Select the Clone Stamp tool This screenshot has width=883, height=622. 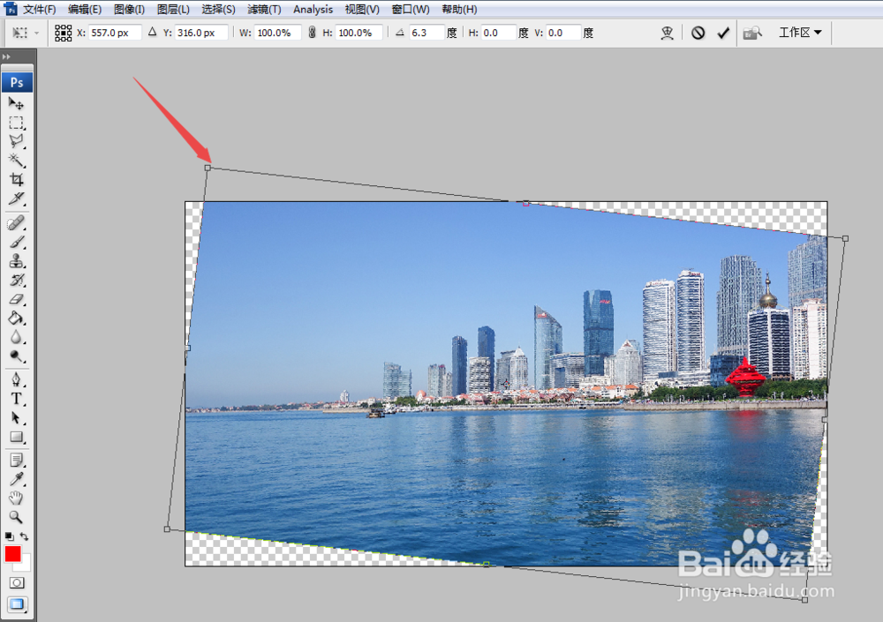pyautogui.click(x=17, y=259)
